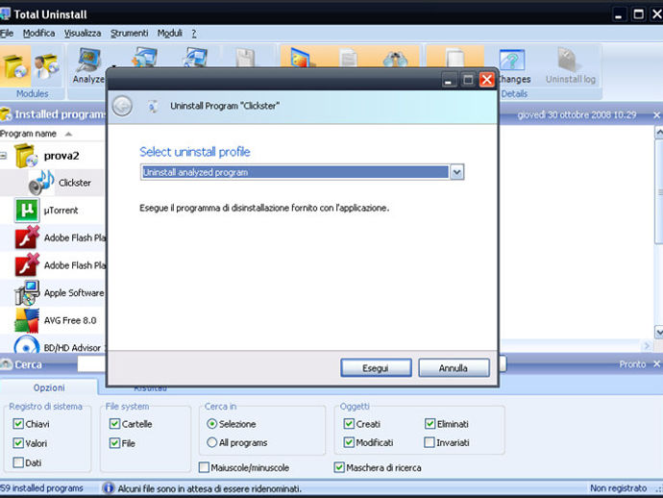Open the Monitored programs module icon
The height and width of the screenshot is (498, 663).
coord(46,66)
